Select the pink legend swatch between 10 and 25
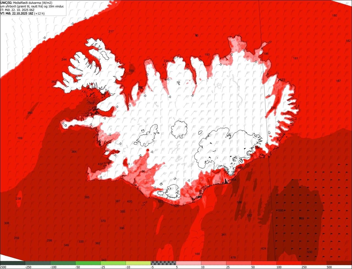 tap(214, 263)
